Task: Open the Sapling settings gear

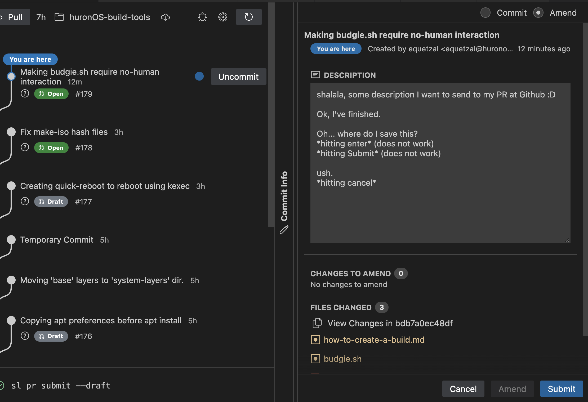Action: pos(222,17)
